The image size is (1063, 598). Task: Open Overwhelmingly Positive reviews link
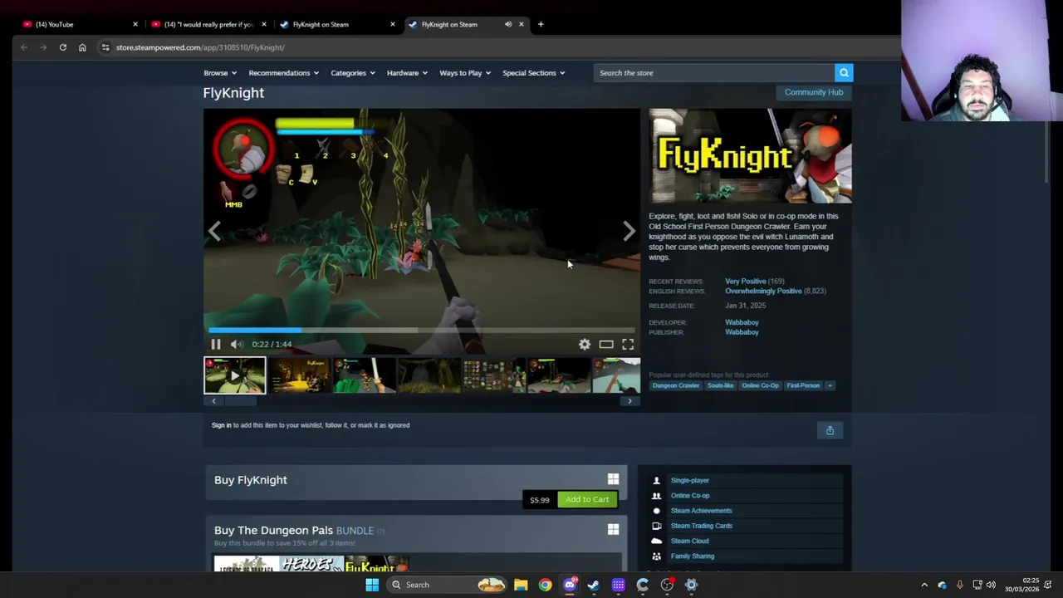pyautogui.click(x=763, y=291)
